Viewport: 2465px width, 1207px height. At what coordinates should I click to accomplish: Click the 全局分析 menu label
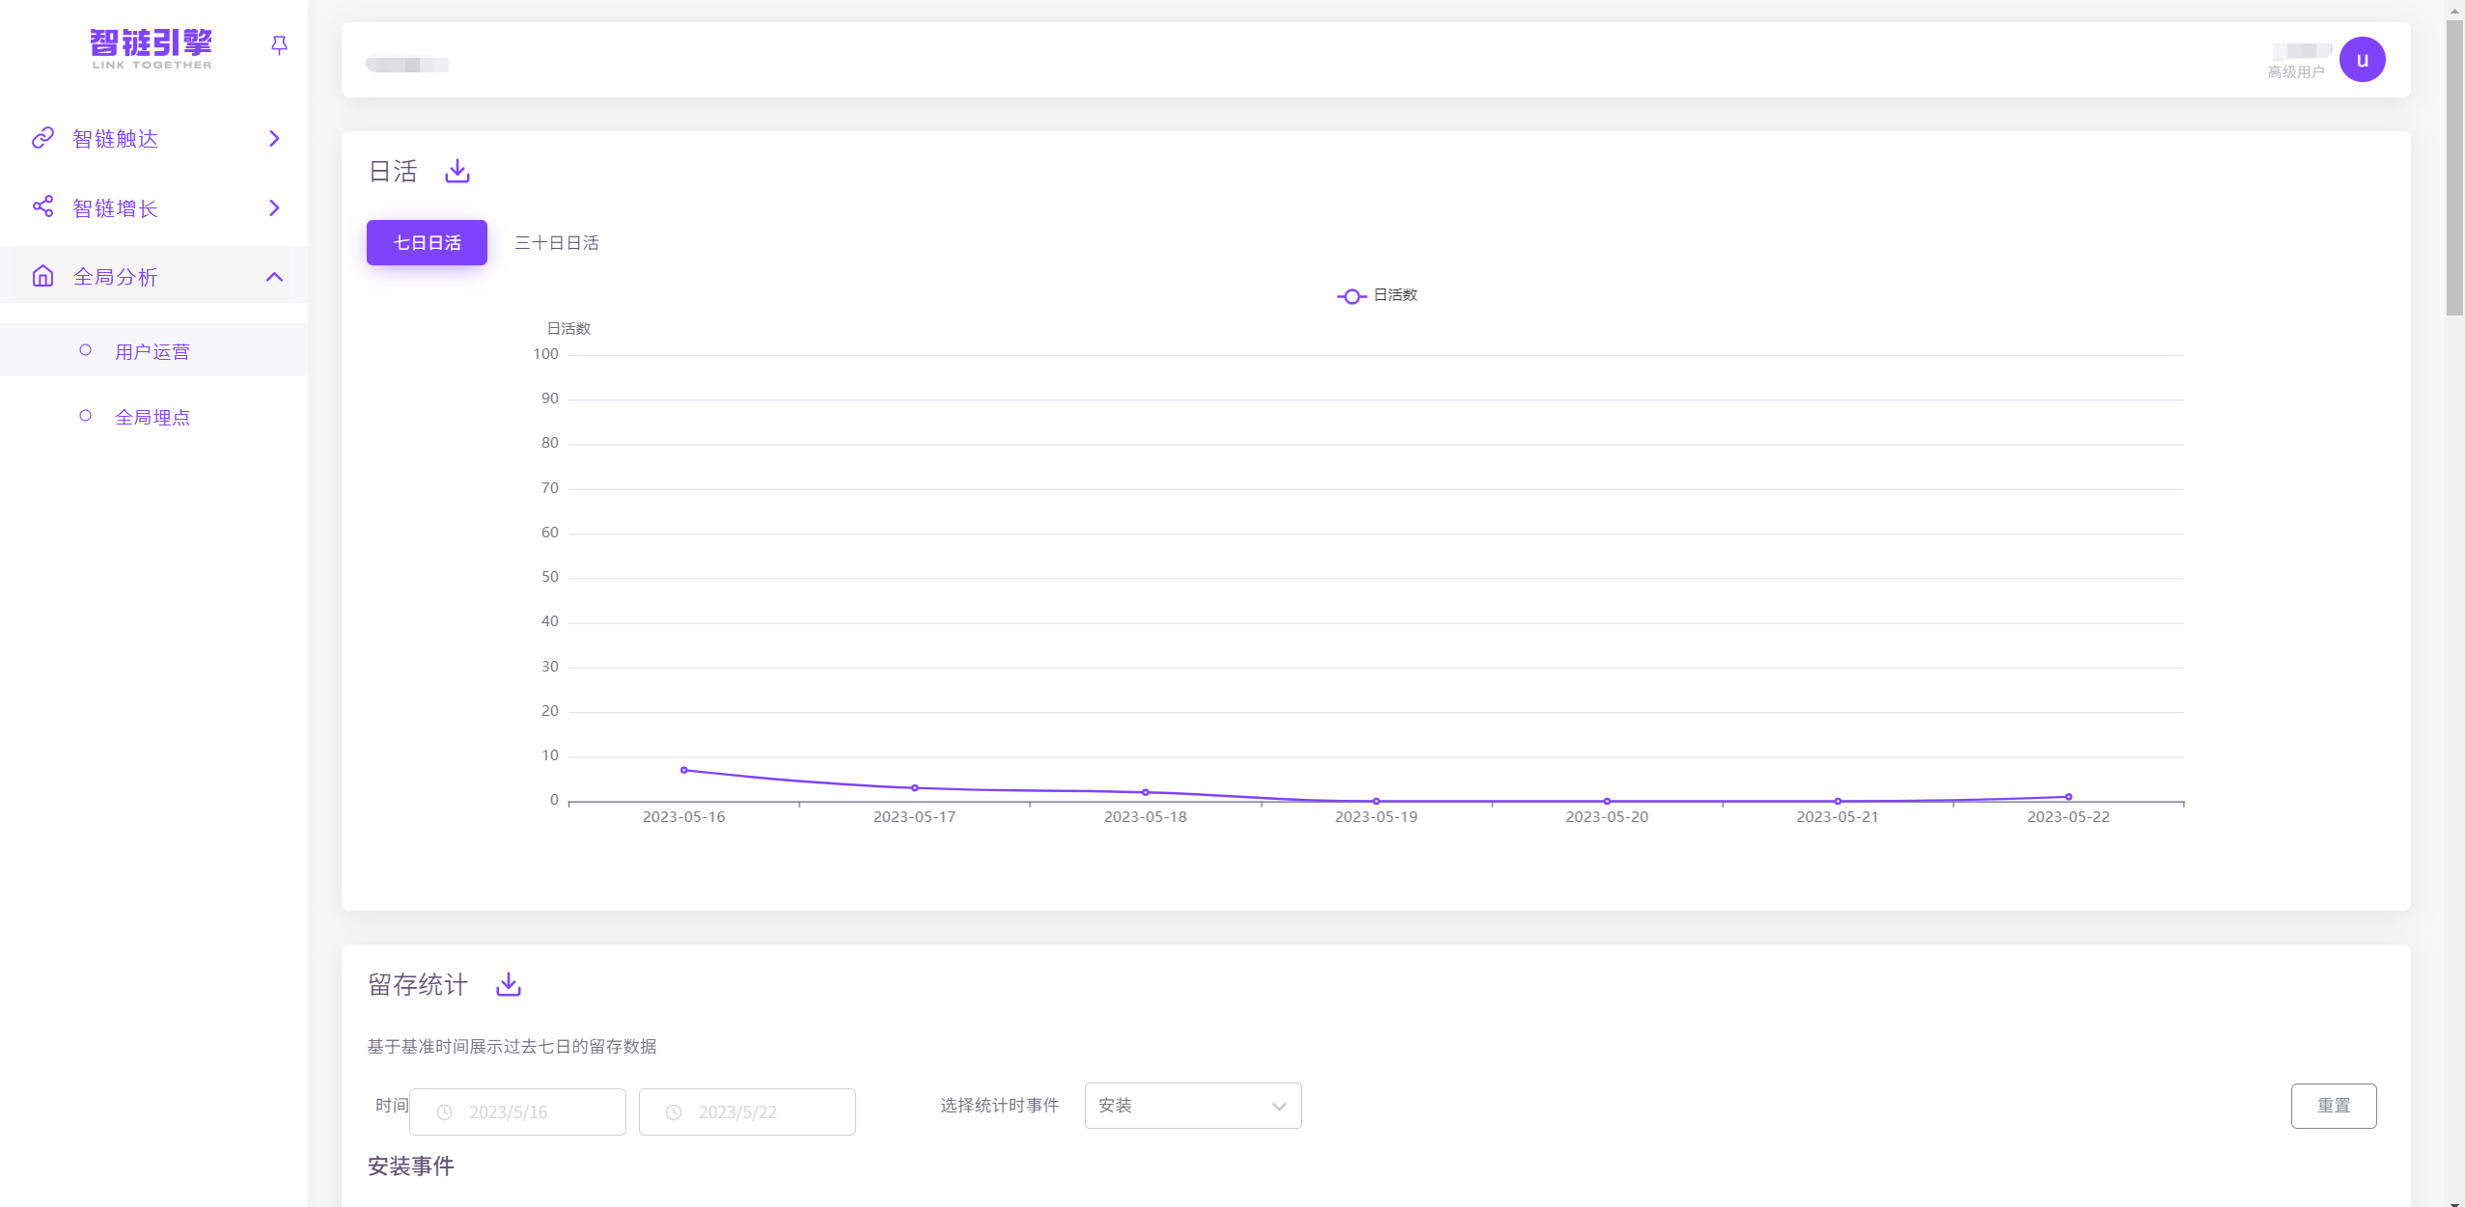tap(115, 277)
